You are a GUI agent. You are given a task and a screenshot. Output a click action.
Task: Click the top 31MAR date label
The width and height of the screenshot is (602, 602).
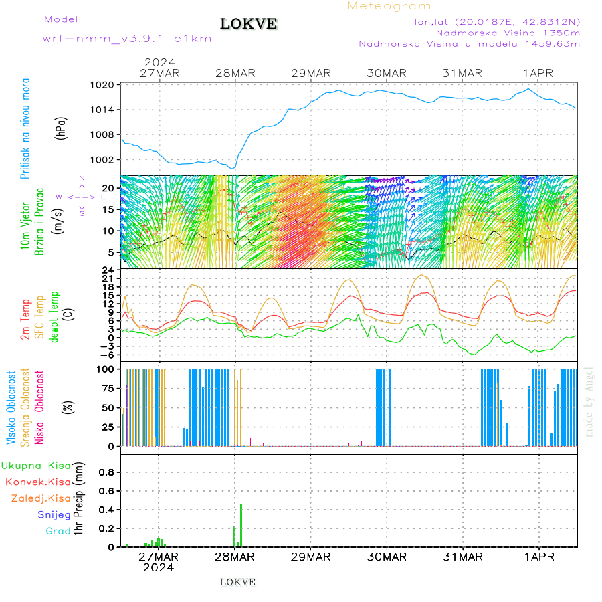(462, 73)
